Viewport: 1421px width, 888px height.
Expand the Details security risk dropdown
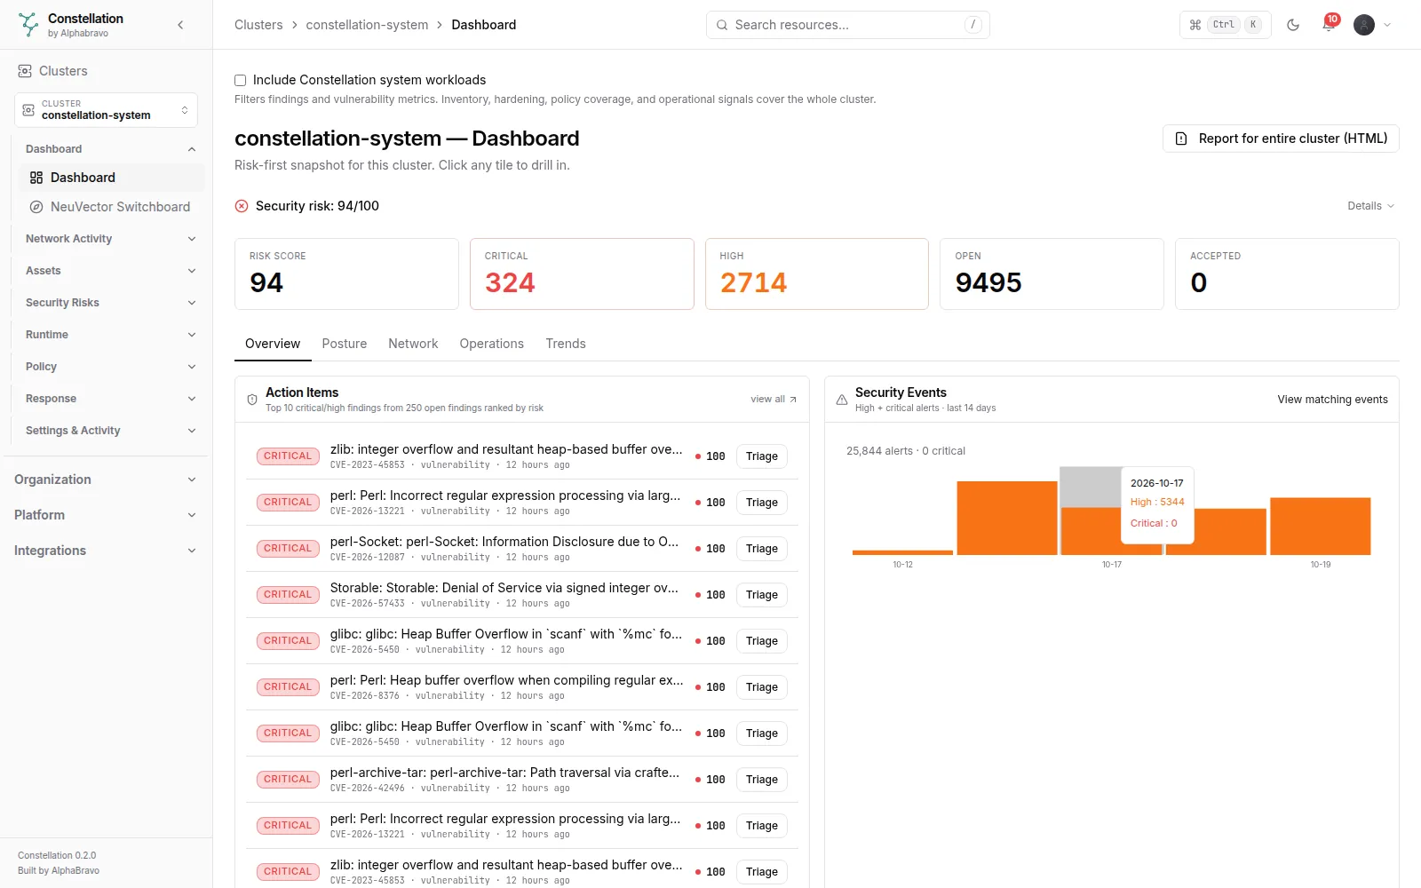[x=1370, y=206]
